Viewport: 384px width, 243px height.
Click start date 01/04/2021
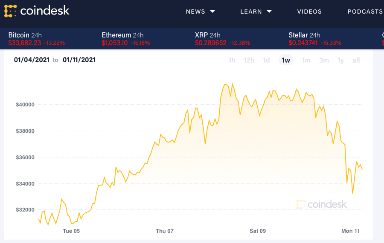click(x=32, y=60)
